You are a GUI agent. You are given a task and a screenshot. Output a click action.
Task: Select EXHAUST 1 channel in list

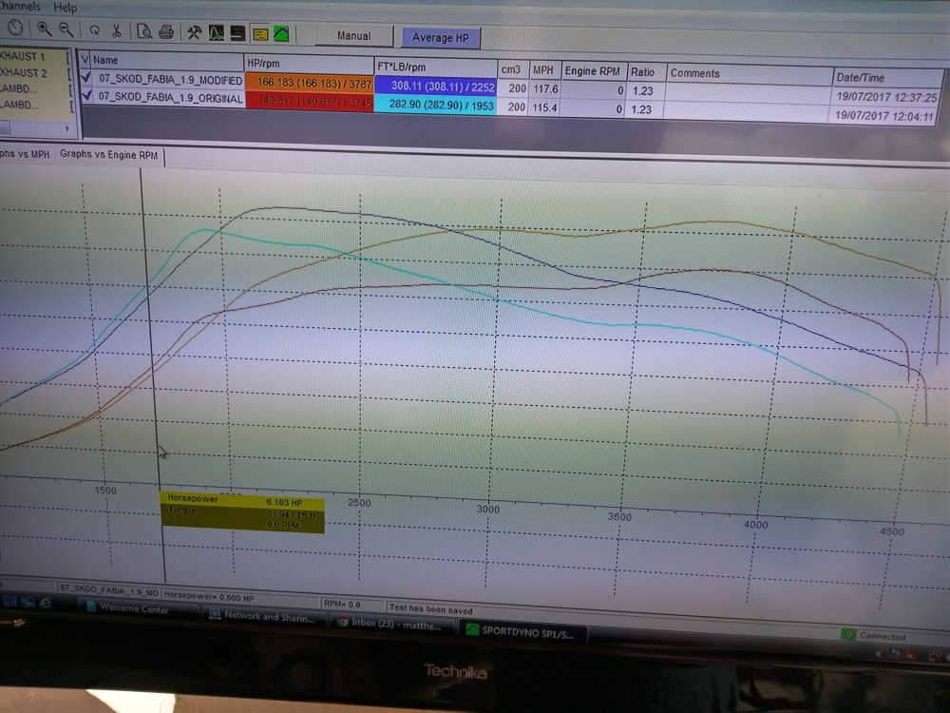coord(23,56)
